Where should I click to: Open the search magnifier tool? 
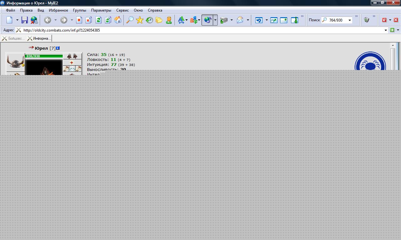pos(130,20)
